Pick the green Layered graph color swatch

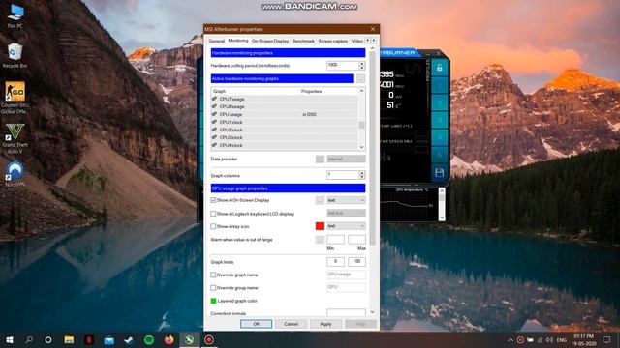tap(213, 301)
